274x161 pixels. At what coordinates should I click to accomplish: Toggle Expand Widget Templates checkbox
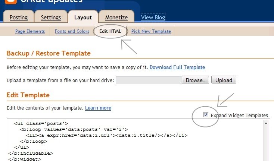pyautogui.click(x=206, y=115)
